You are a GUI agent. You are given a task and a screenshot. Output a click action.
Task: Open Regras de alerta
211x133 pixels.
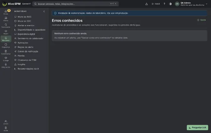(30, 47)
